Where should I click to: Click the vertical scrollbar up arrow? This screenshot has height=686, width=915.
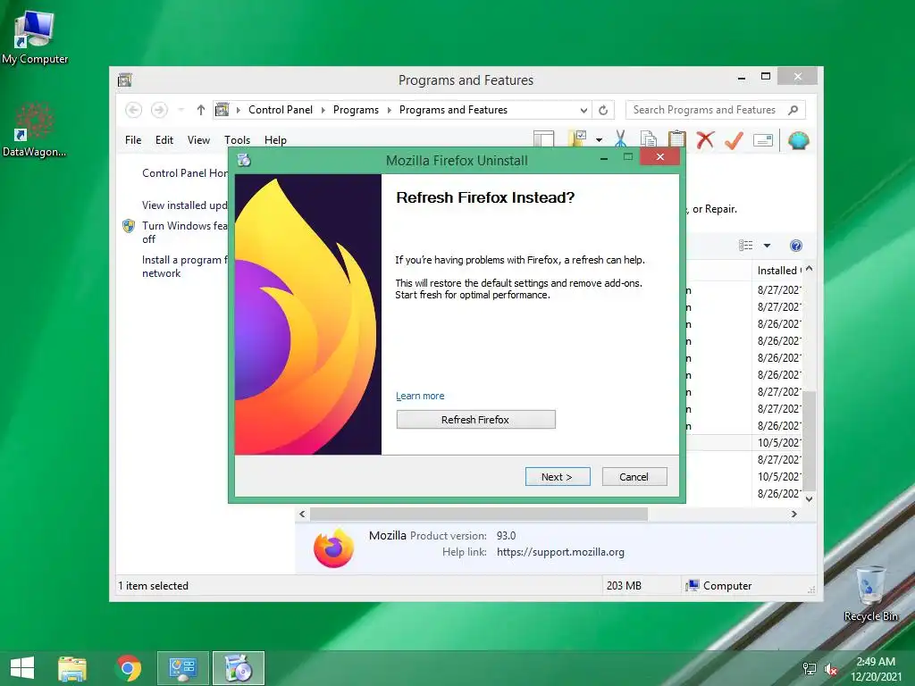809,269
